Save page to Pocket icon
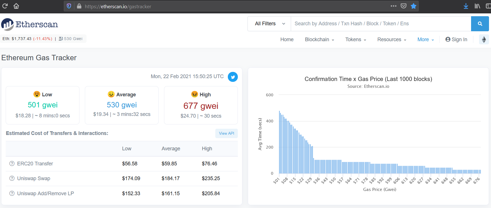Image resolution: width=491 pixels, height=208 pixels. 404,6
